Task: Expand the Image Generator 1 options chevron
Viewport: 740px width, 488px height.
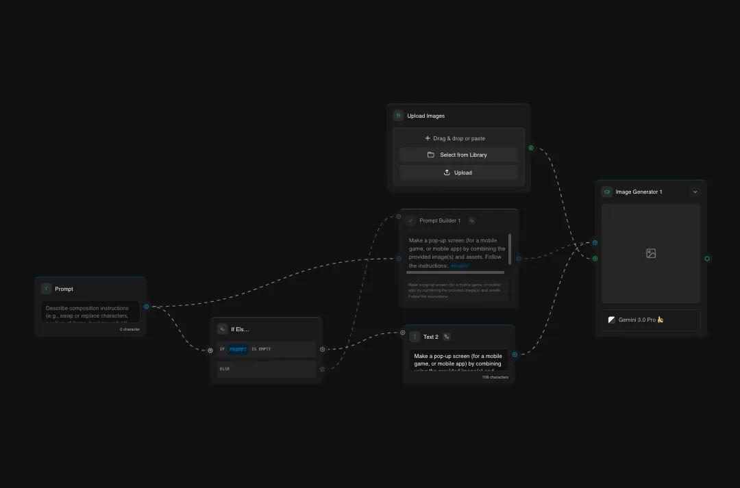Action: 695,192
